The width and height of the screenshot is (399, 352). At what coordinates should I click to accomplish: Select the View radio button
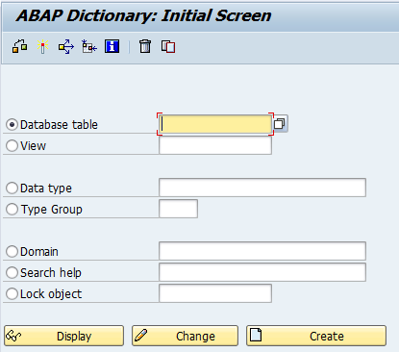12,145
